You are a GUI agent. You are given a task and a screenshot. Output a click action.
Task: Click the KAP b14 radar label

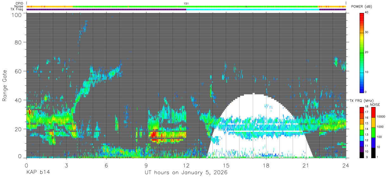coord(38,172)
